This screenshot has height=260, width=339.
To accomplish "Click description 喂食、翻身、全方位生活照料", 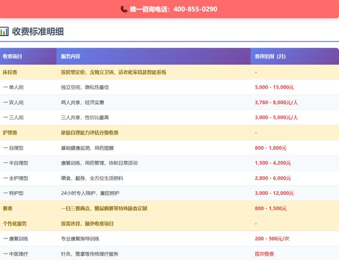I will click(x=92, y=178).
